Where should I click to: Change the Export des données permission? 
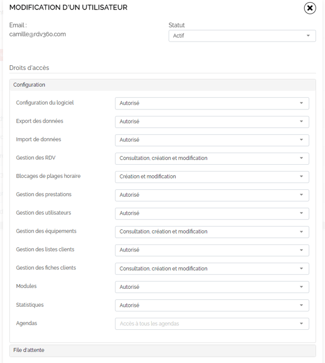tap(212, 122)
